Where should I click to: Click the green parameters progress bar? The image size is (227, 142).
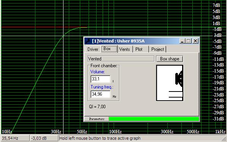click(x=154, y=119)
